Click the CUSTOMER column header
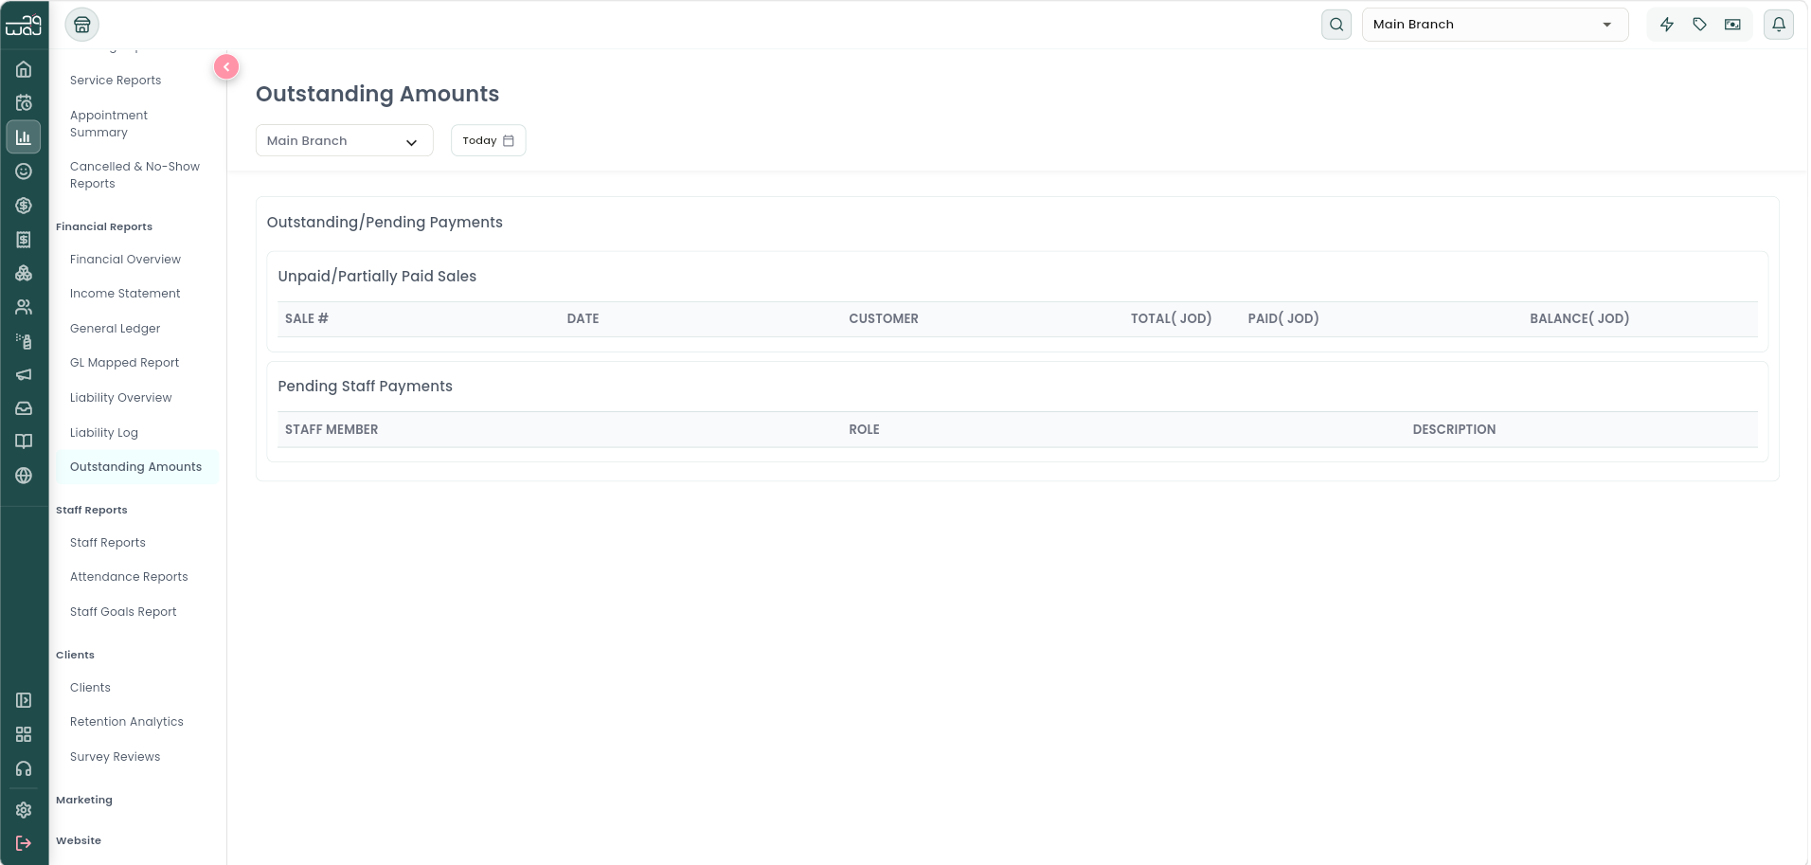1811x865 pixels. 883,318
